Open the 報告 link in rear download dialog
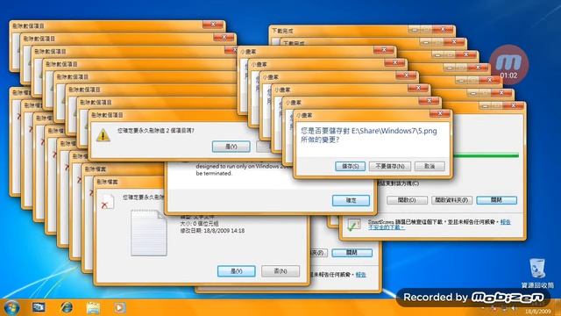This screenshot has width=561, height=316. (360, 275)
